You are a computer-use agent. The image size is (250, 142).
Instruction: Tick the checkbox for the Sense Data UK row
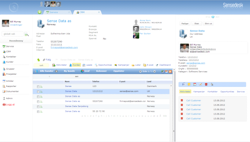38,92
